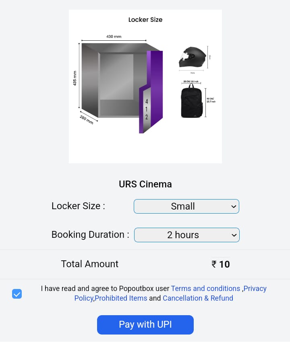Image resolution: width=290 pixels, height=345 pixels.
Task: Click the chevron arrow on the 2 hours selector
Action: (x=234, y=235)
